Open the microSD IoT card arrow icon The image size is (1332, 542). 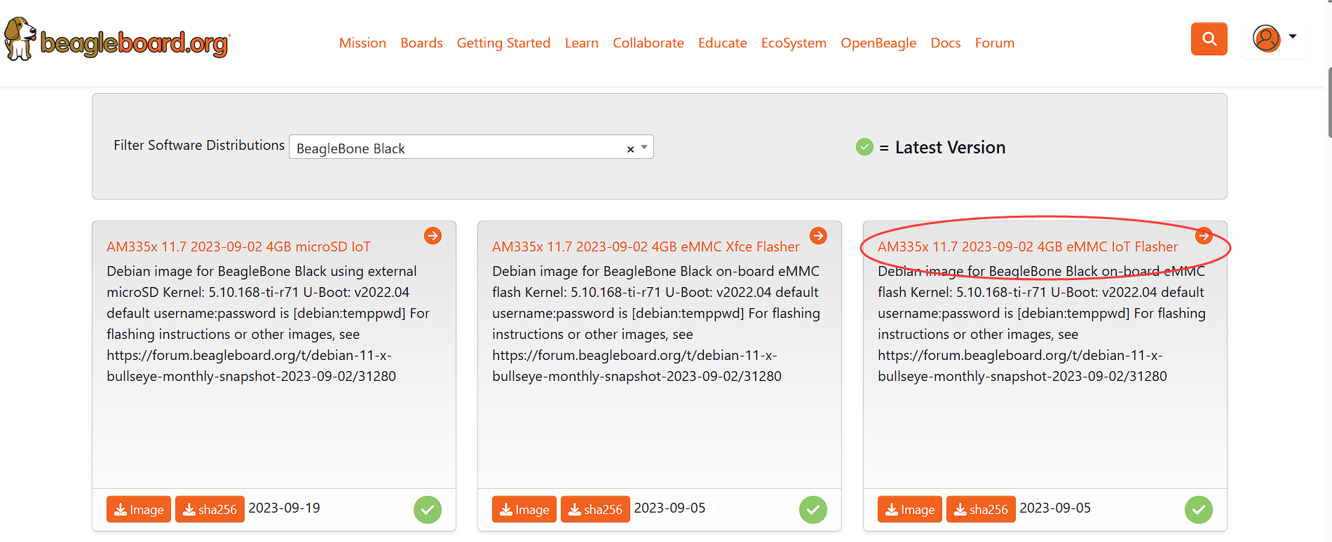tap(433, 236)
